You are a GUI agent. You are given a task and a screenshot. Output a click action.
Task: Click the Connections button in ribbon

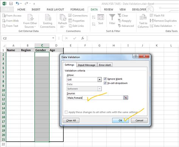point(78,15)
